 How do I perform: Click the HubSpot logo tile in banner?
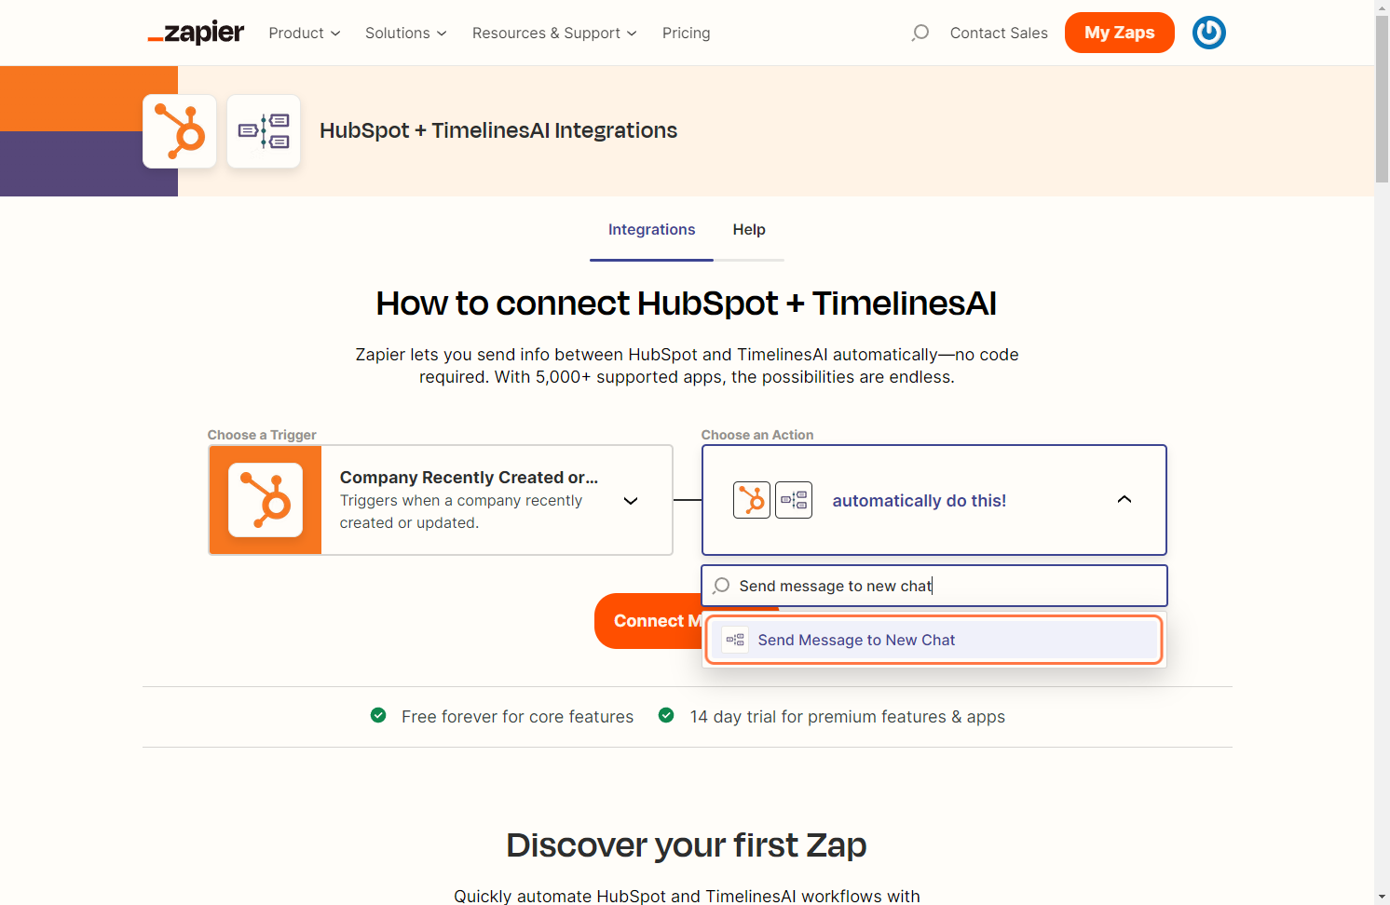180,131
